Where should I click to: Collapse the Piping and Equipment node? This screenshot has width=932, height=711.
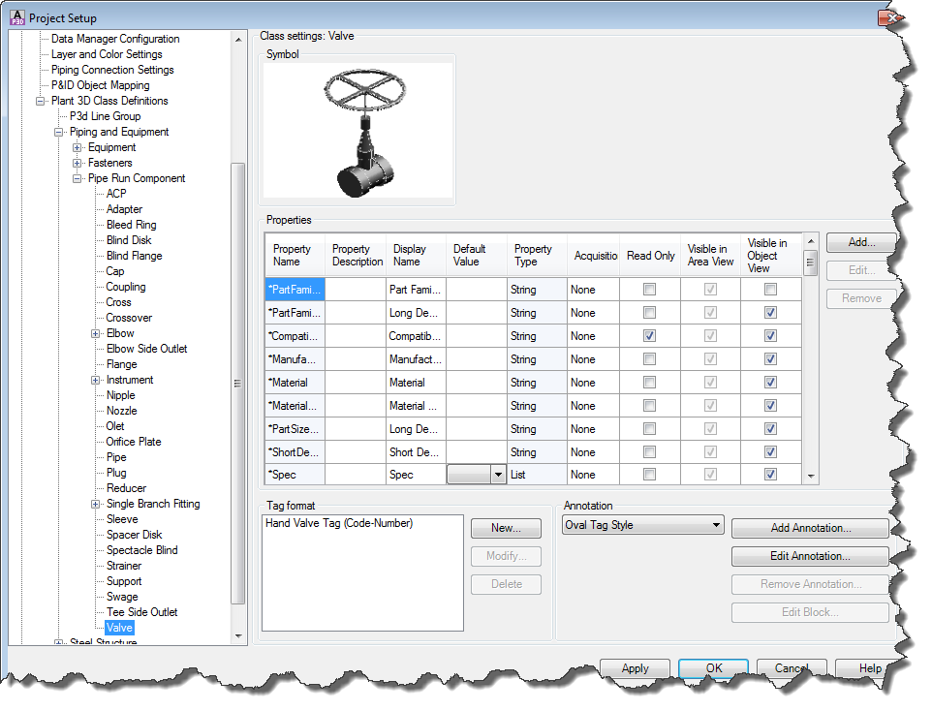pyautogui.click(x=59, y=132)
